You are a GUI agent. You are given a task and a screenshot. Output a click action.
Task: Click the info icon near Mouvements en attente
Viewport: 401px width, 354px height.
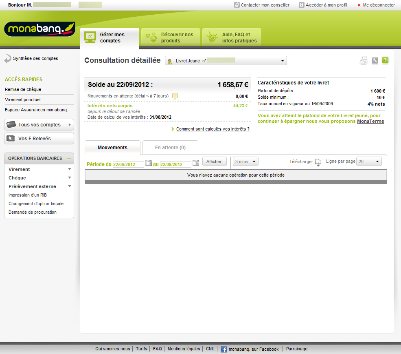175,95
